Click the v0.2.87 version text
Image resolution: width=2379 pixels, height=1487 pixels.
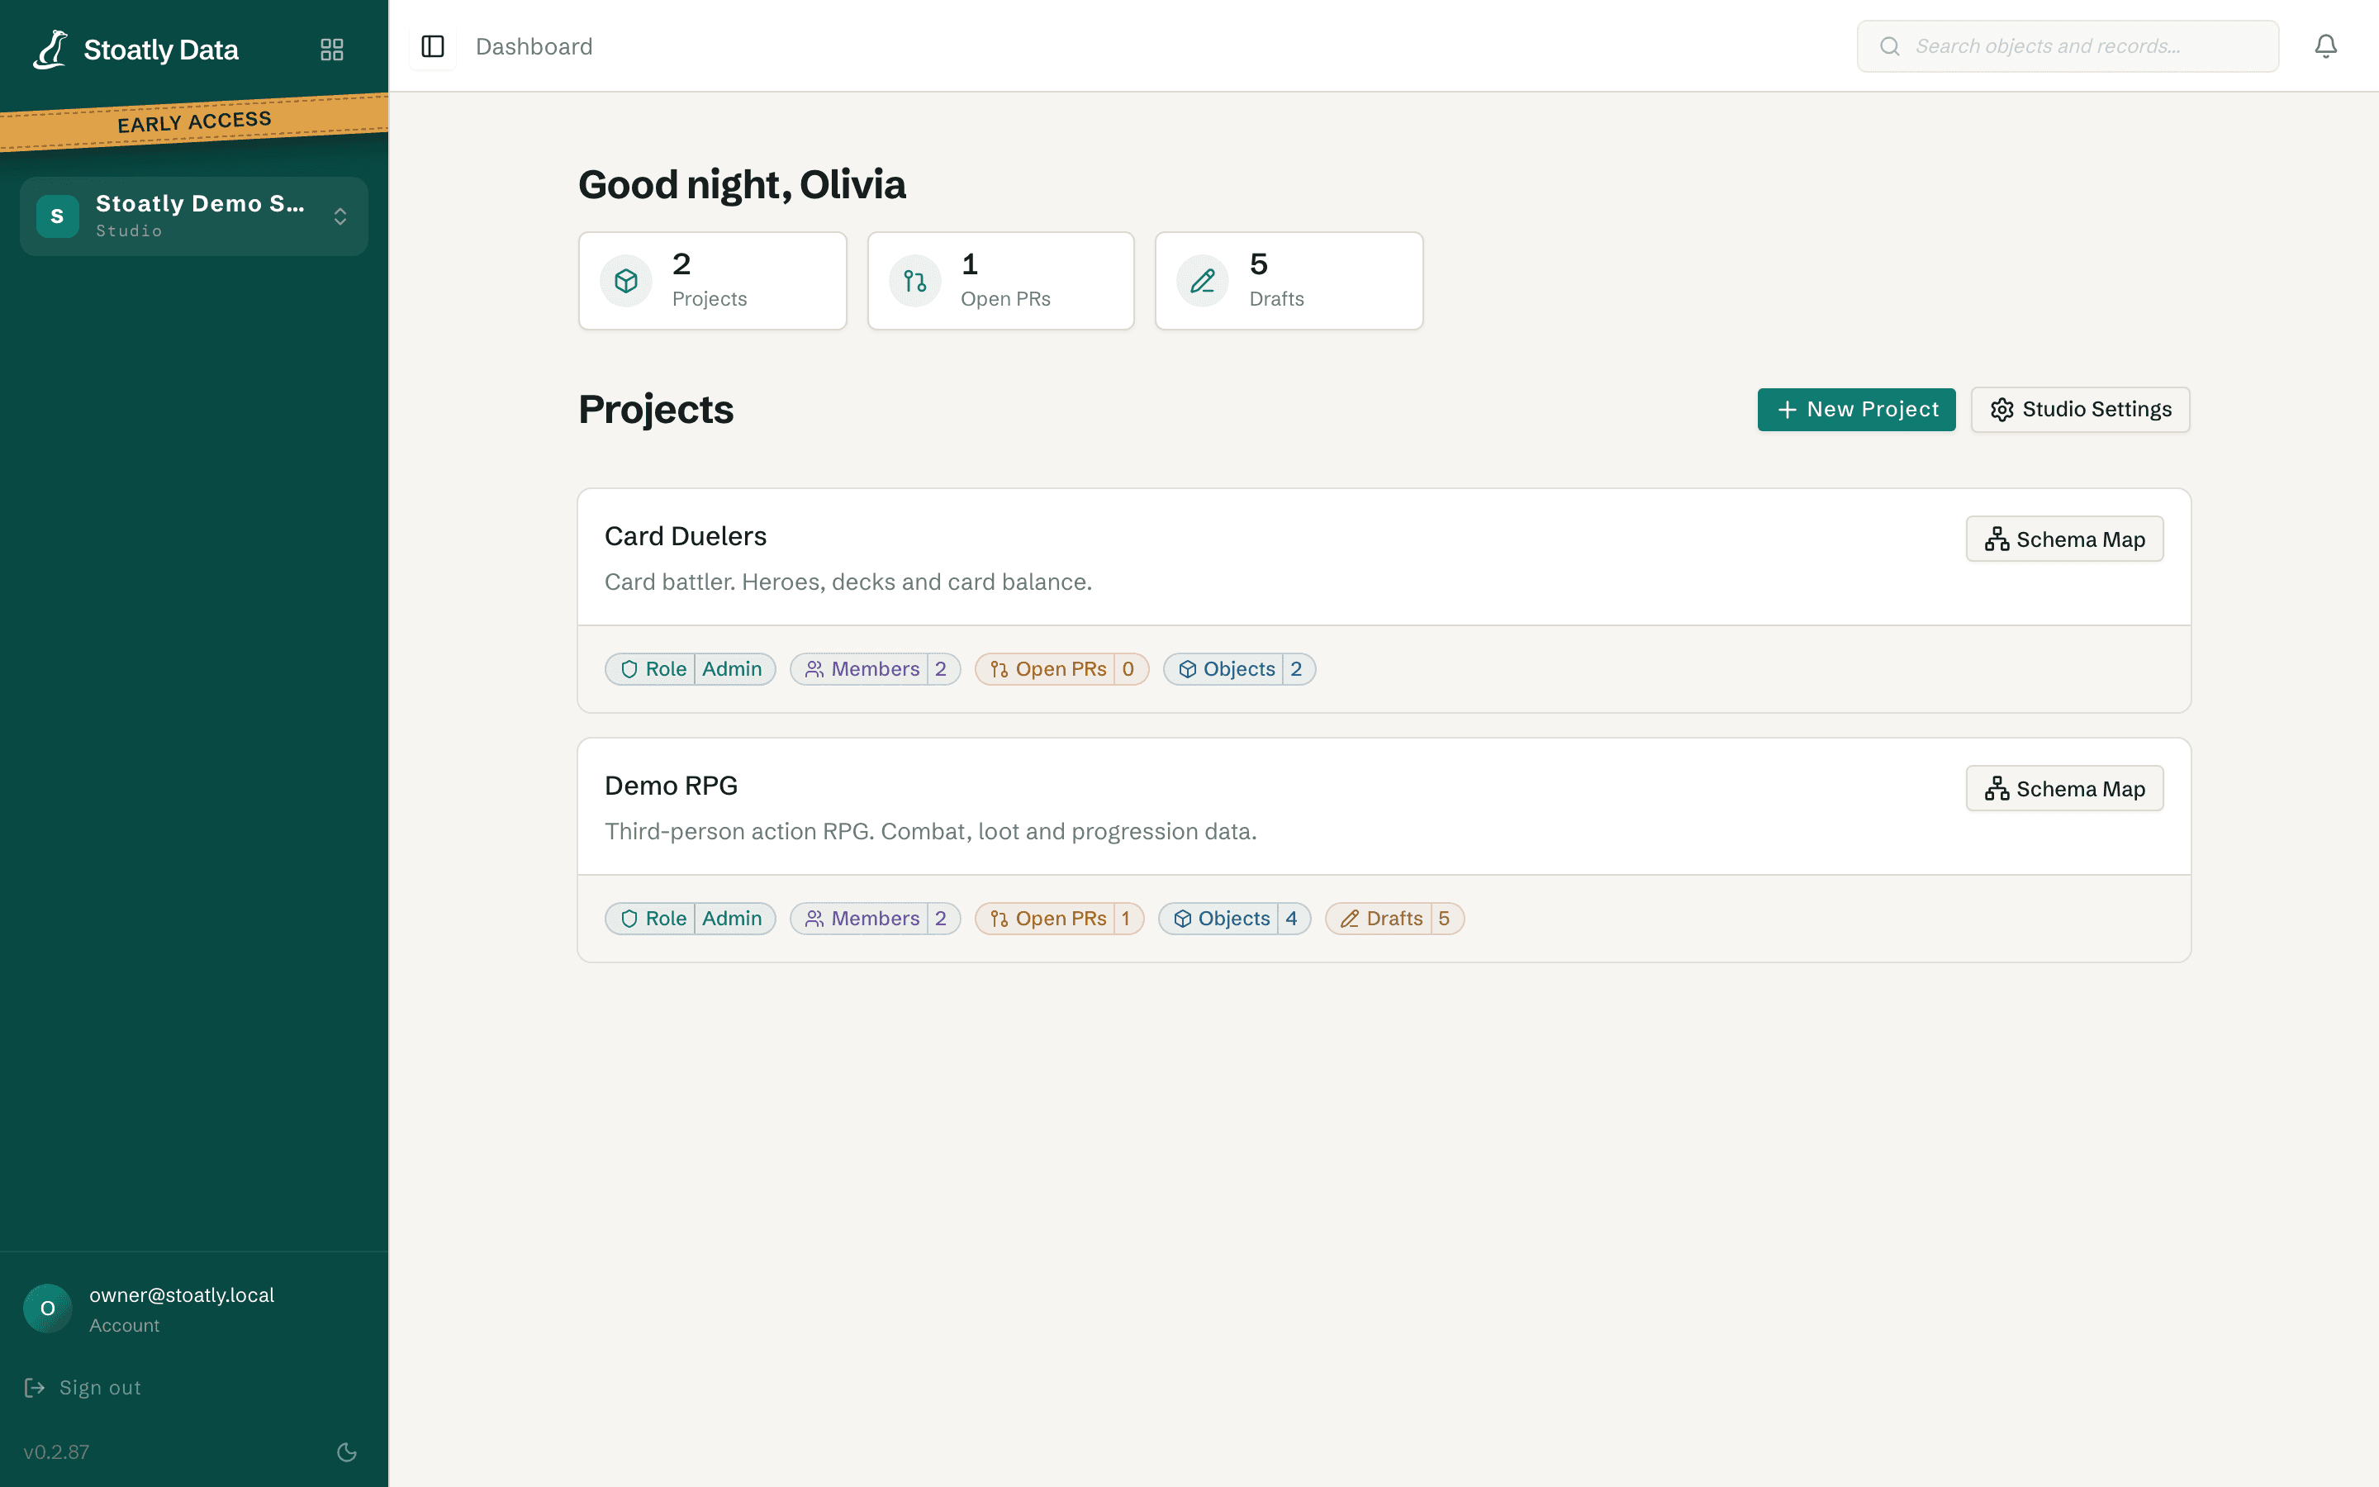pos(56,1451)
